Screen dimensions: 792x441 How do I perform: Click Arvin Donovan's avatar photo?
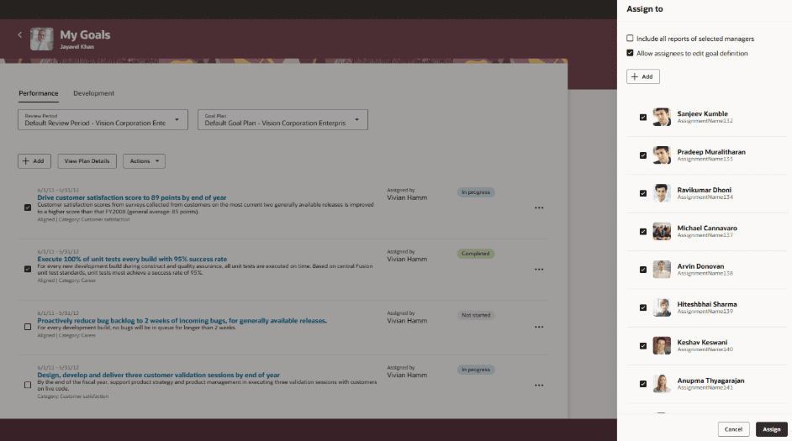click(x=662, y=270)
